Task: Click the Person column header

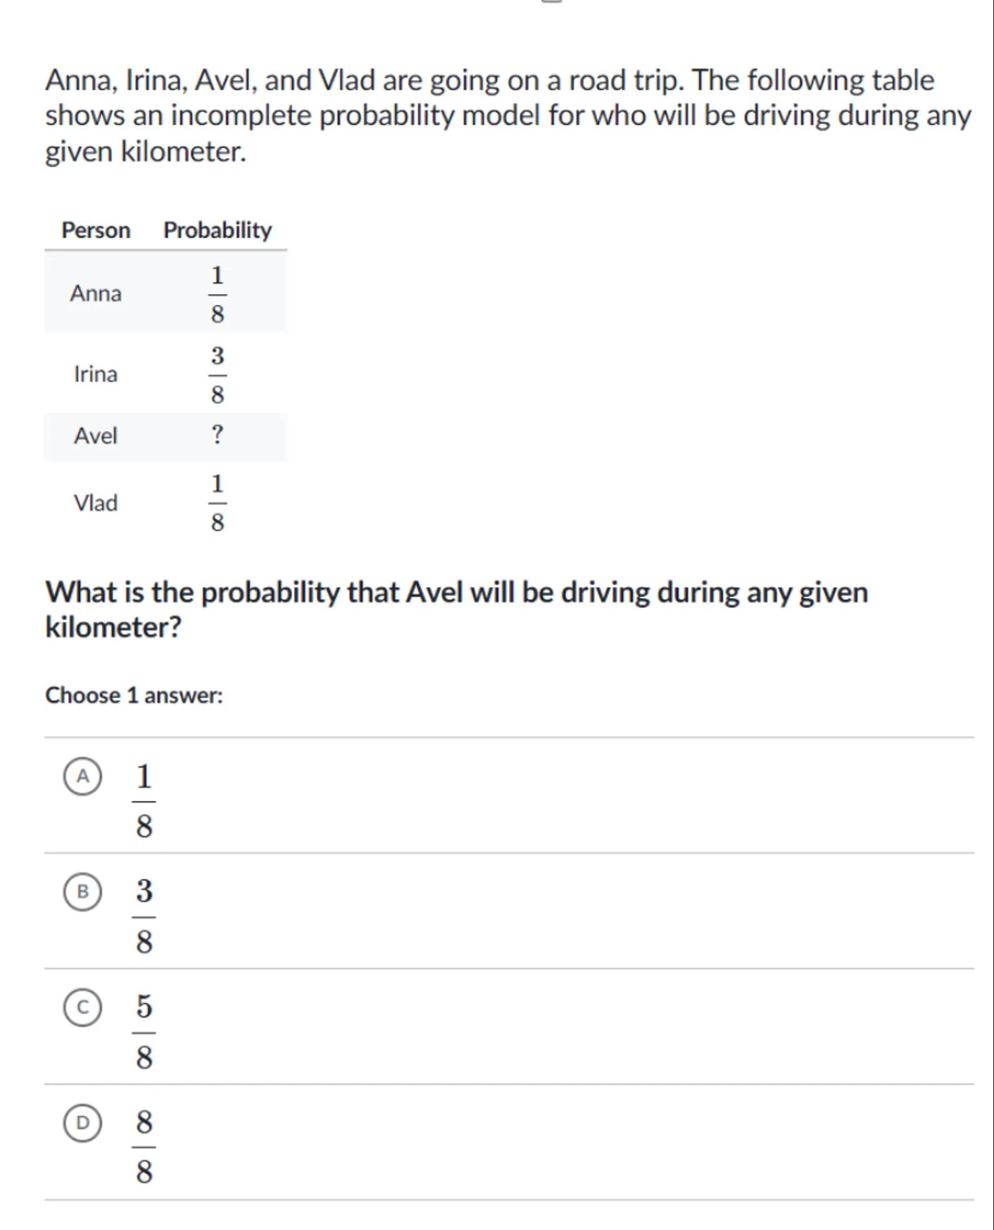Action: click(x=96, y=230)
